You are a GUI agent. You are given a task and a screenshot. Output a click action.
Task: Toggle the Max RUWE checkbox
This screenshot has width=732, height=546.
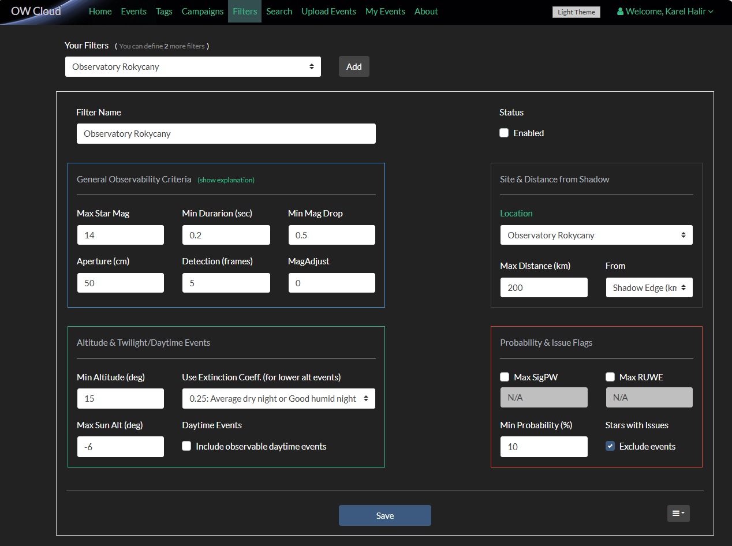pyautogui.click(x=610, y=377)
